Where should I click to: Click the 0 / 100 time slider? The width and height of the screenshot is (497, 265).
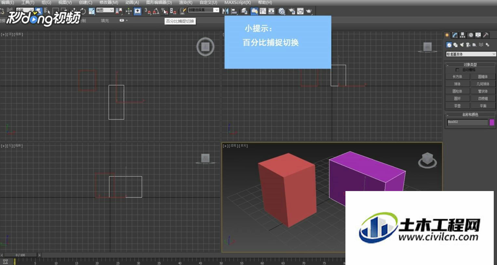click(20, 255)
